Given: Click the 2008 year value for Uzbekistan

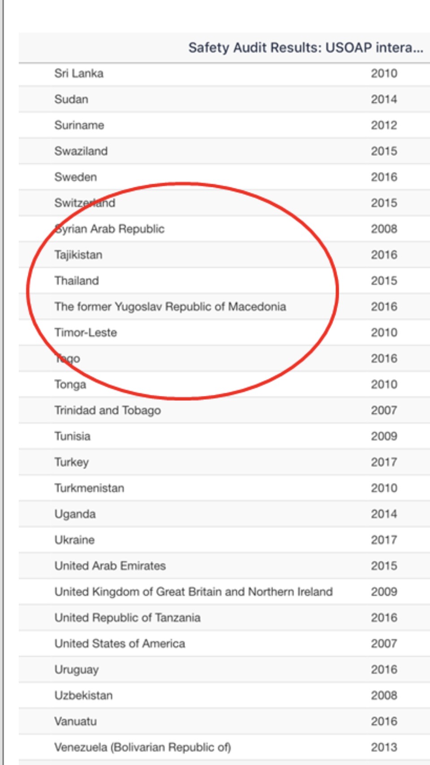Looking at the screenshot, I should (x=384, y=695).
